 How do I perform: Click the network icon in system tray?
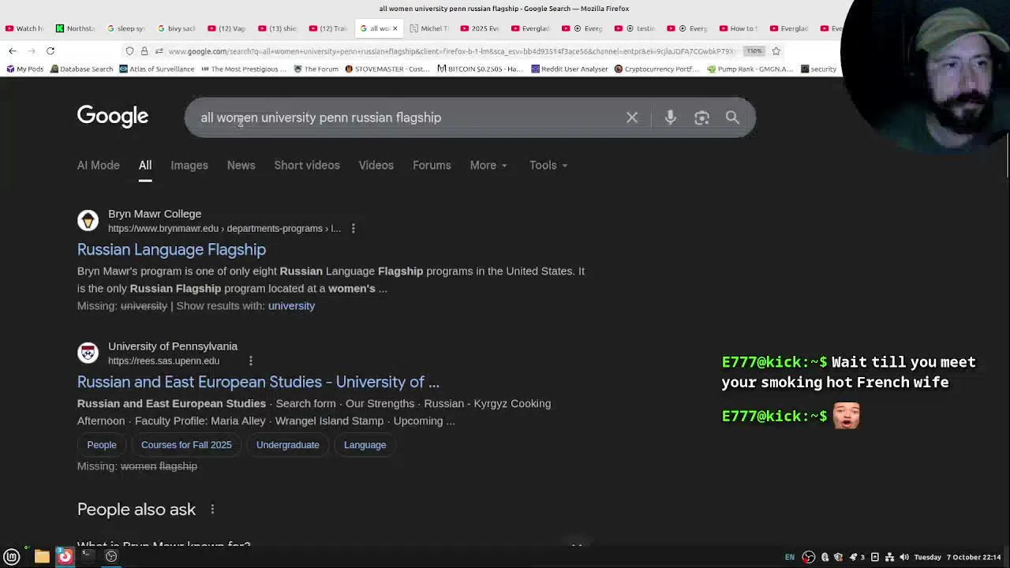coord(889,557)
